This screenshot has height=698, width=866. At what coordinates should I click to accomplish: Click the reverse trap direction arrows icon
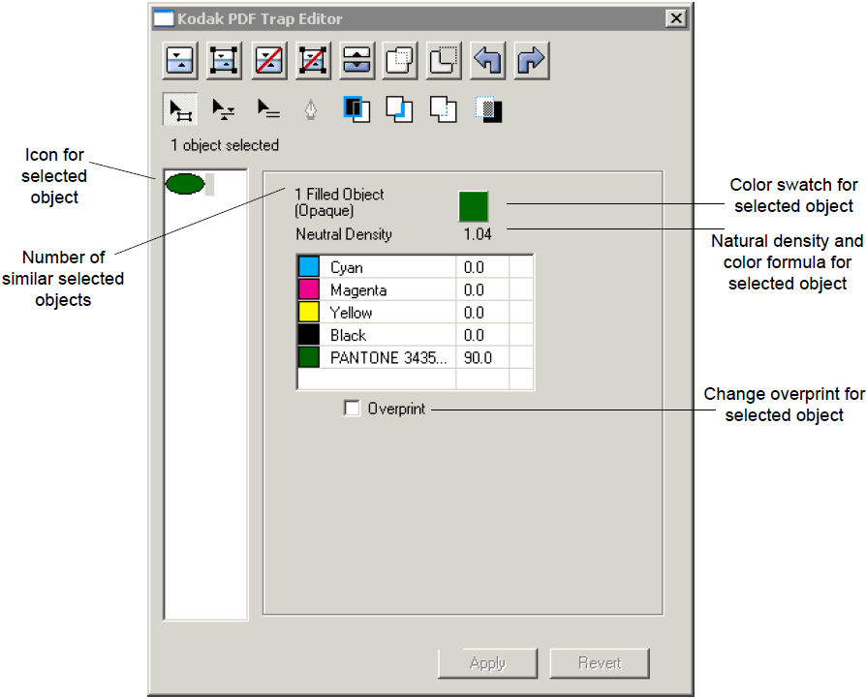[x=358, y=60]
